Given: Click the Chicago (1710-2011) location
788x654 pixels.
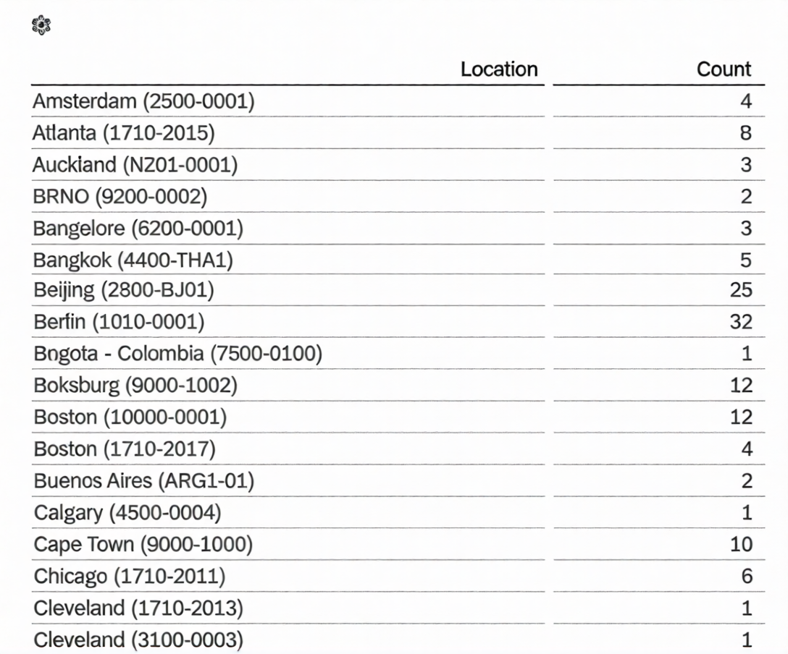Looking at the screenshot, I should tap(130, 577).
